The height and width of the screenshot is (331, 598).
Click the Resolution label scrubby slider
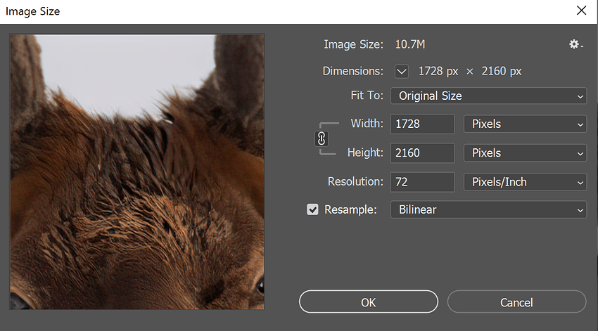(355, 182)
